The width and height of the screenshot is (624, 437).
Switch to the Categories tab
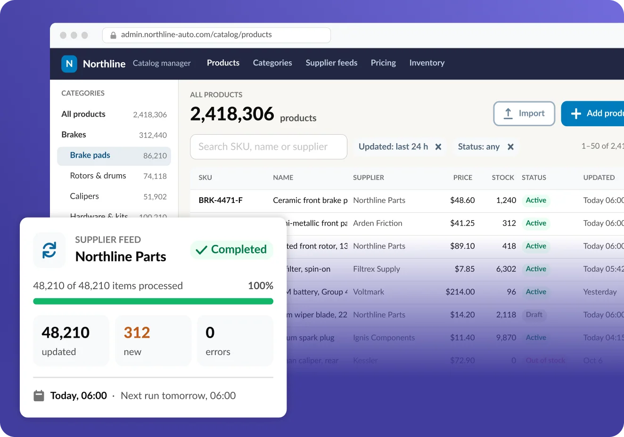(272, 63)
